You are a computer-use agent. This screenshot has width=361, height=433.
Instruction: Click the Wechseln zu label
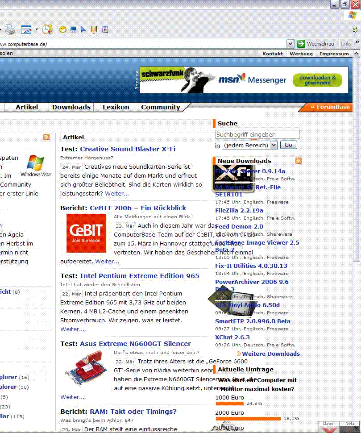coord(320,44)
